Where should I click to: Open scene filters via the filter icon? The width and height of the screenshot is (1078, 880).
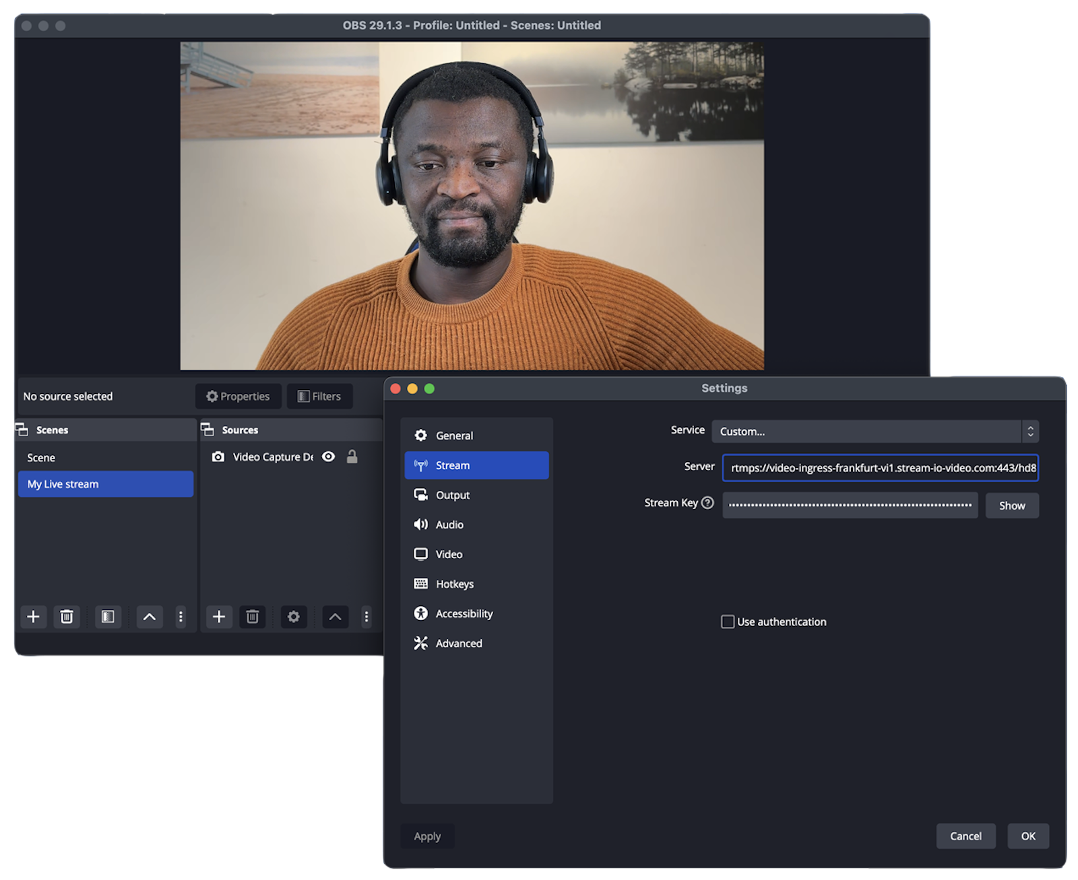(x=107, y=617)
